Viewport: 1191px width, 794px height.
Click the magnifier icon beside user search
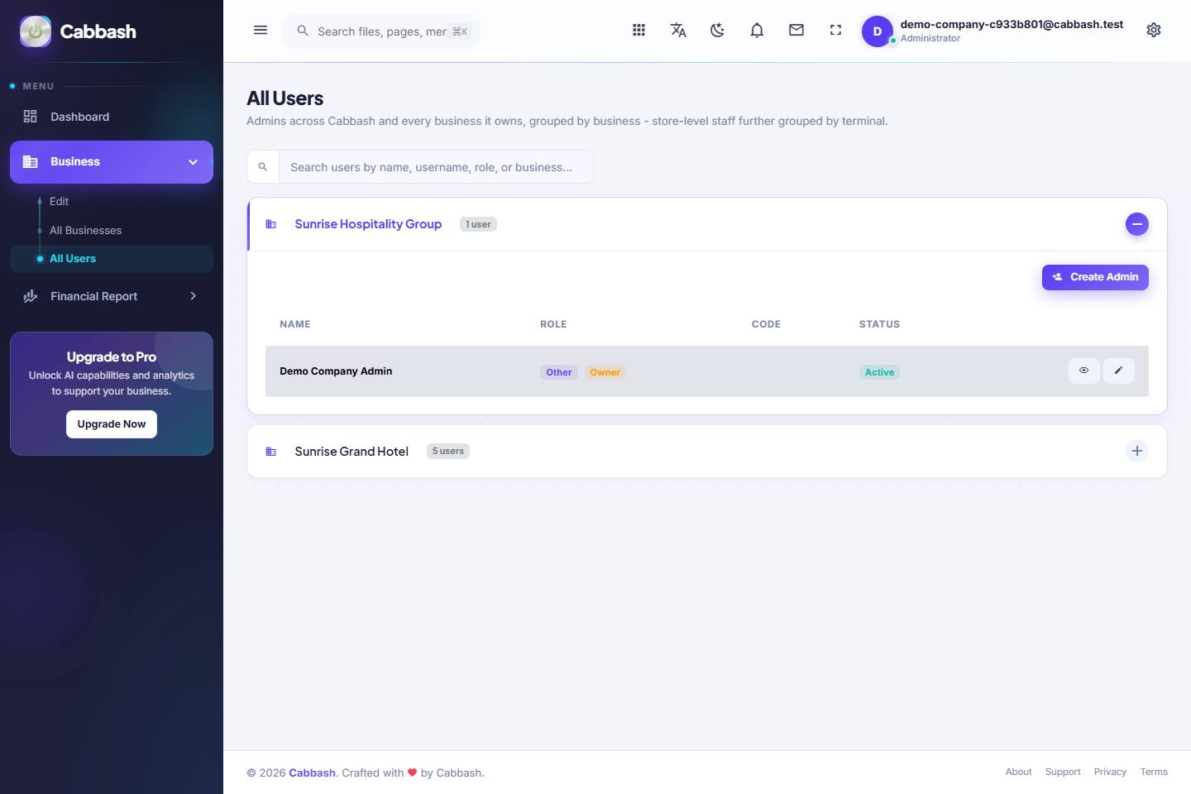coord(263,167)
